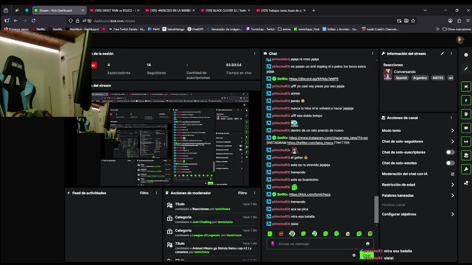Show more bookmarks with the chevron
The image size is (472, 265).
[437, 29]
